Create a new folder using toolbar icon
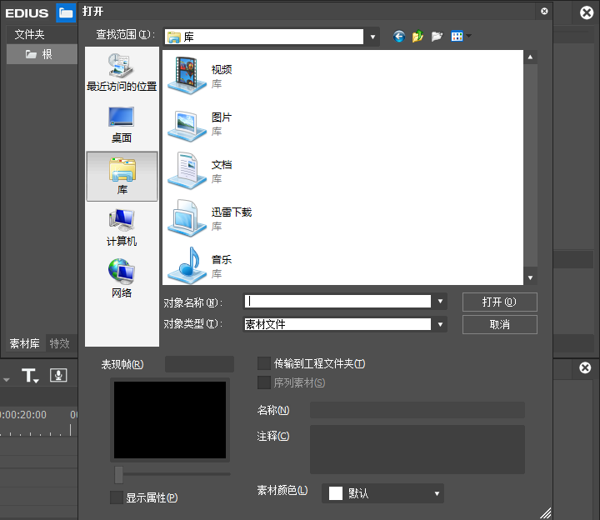This screenshot has width=600, height=520. (x=437, y=37)
